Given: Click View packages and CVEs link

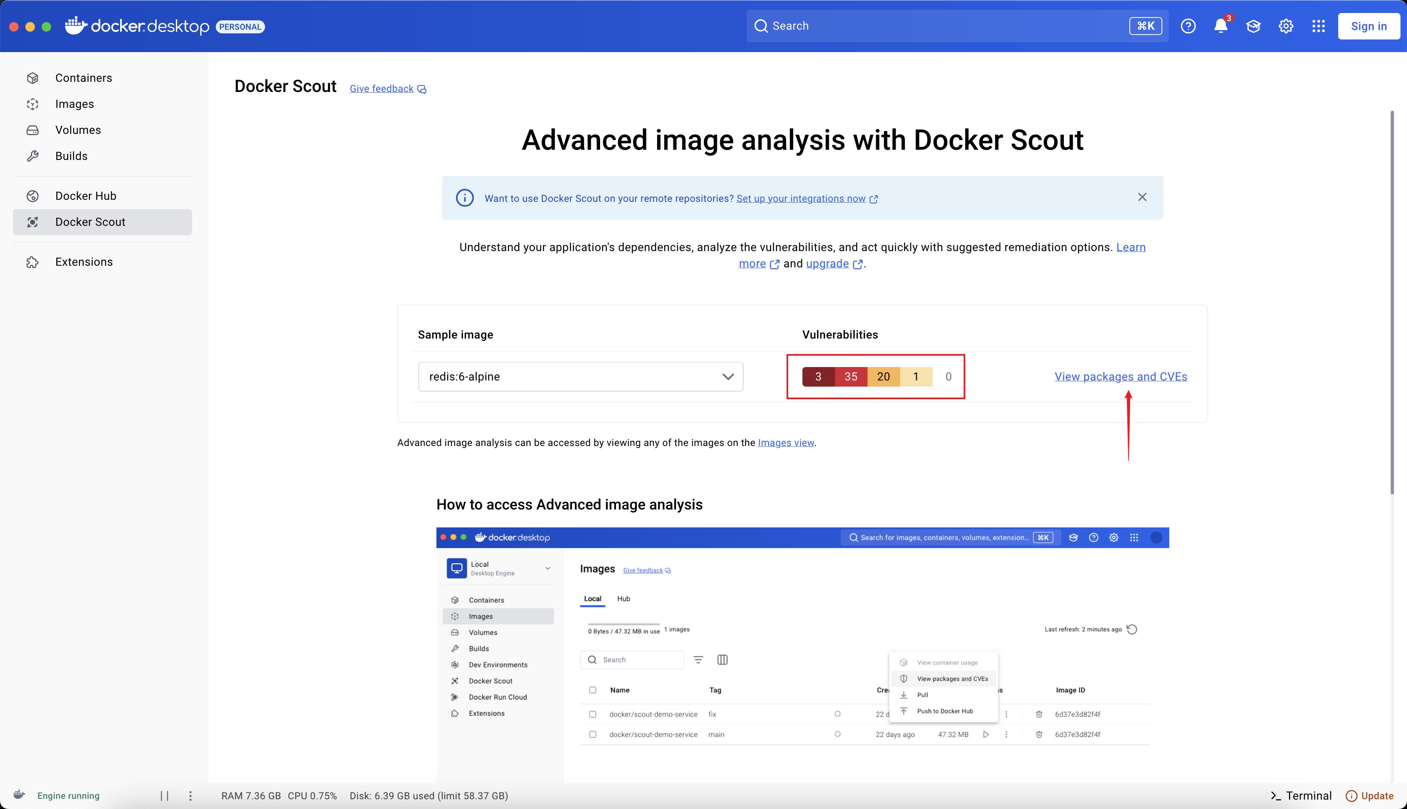Looking at the screenshot, I should [x=1121, y=377].
